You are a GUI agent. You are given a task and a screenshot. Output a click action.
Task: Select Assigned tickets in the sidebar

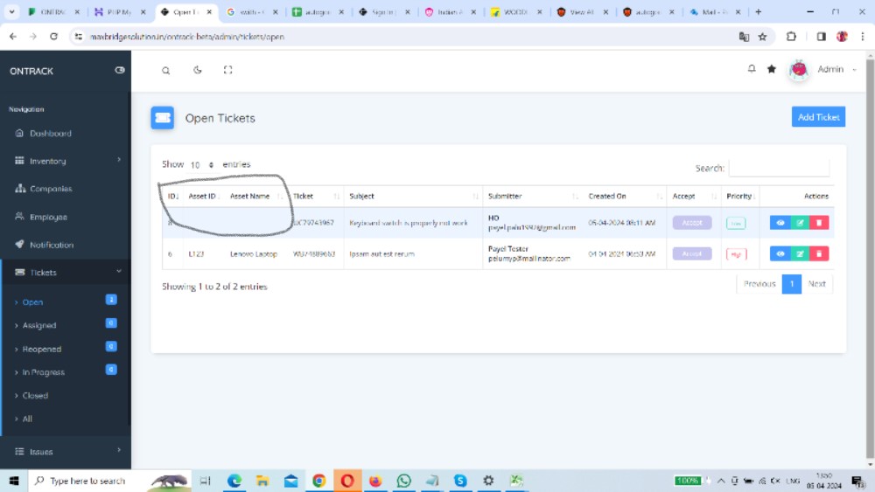coord(39,325)
